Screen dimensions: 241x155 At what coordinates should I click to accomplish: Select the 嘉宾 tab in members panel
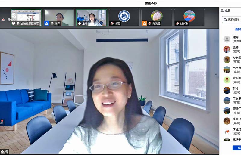[238, 29]
